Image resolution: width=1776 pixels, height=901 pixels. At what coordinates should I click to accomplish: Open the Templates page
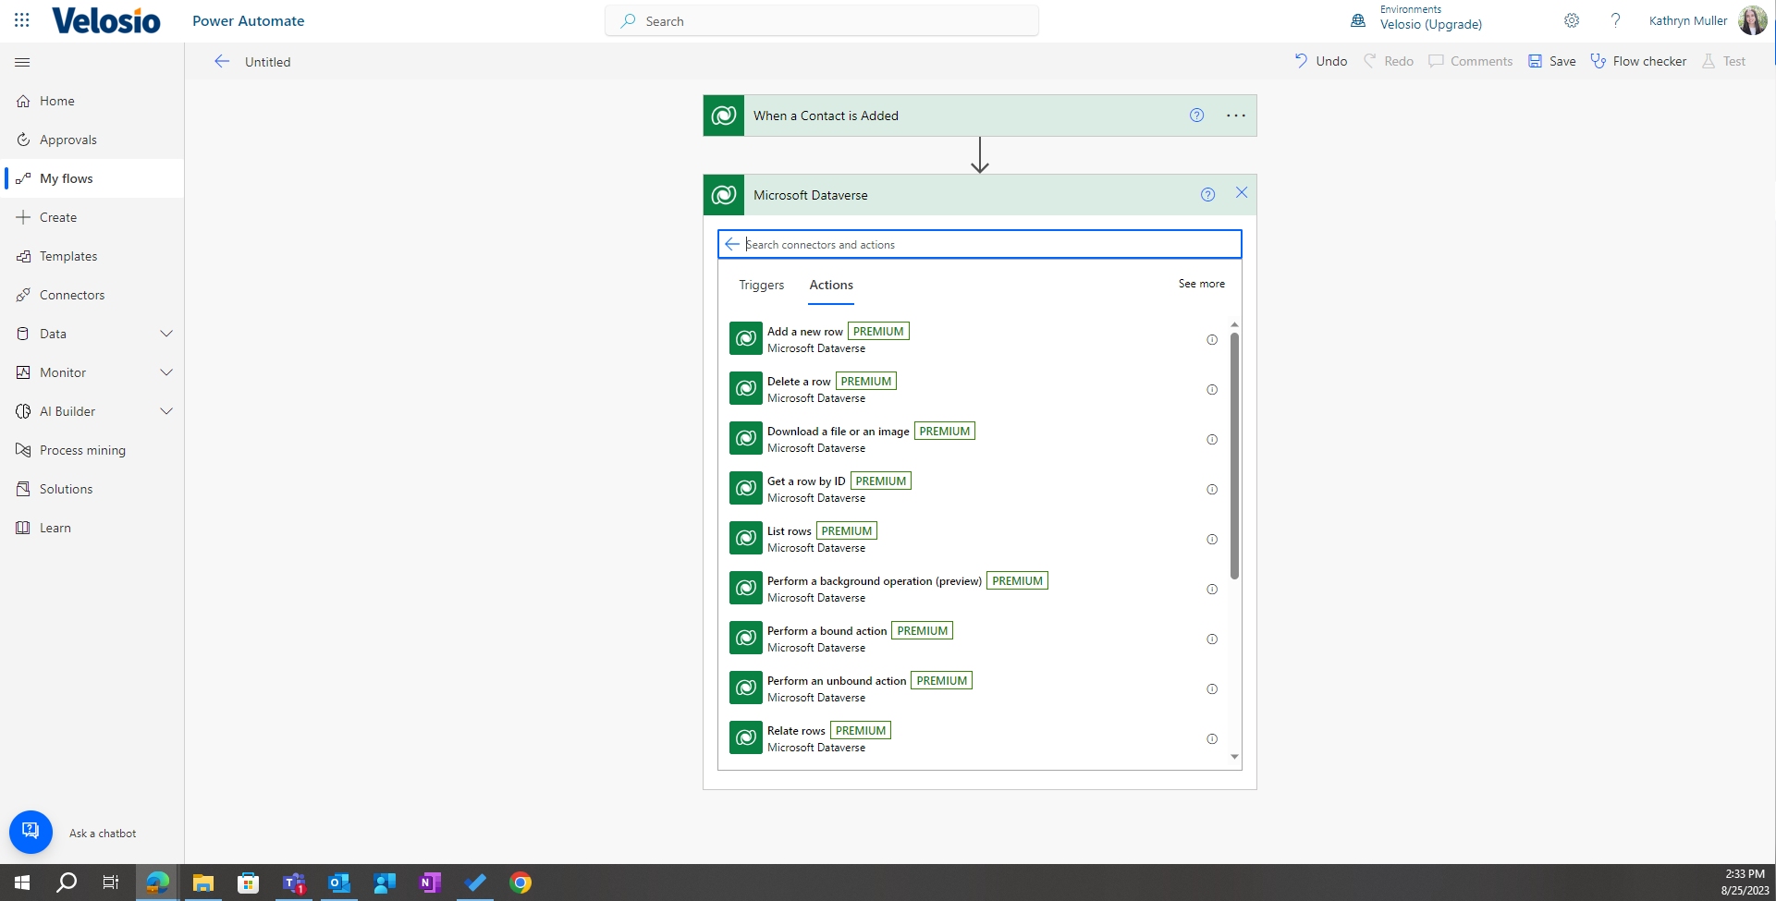[x=67, y=255]
